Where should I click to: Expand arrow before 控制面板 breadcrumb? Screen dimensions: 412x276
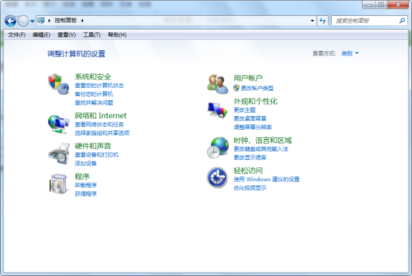[x=49, y=21]
